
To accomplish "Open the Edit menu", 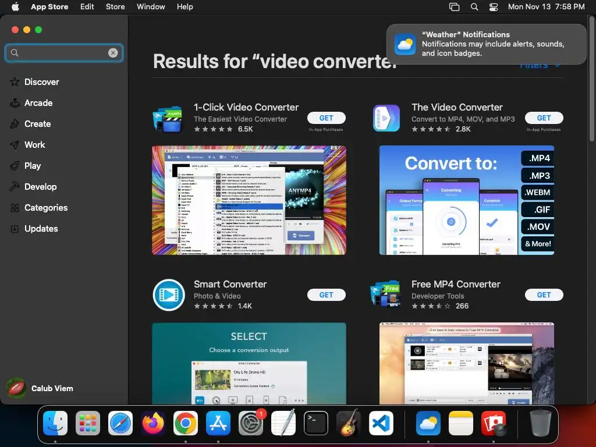I will (x=87, y=6).
